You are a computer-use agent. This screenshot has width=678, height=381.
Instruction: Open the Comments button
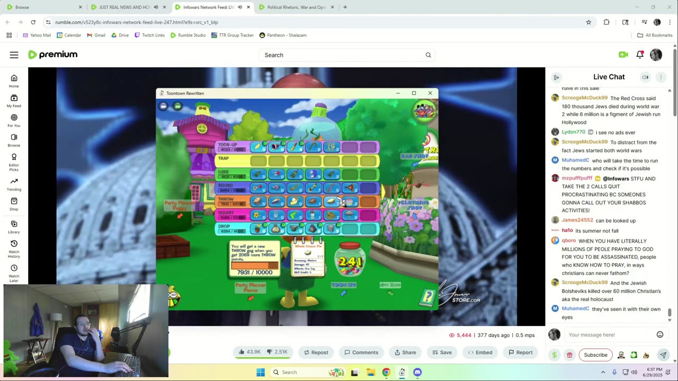pos(361,352)
